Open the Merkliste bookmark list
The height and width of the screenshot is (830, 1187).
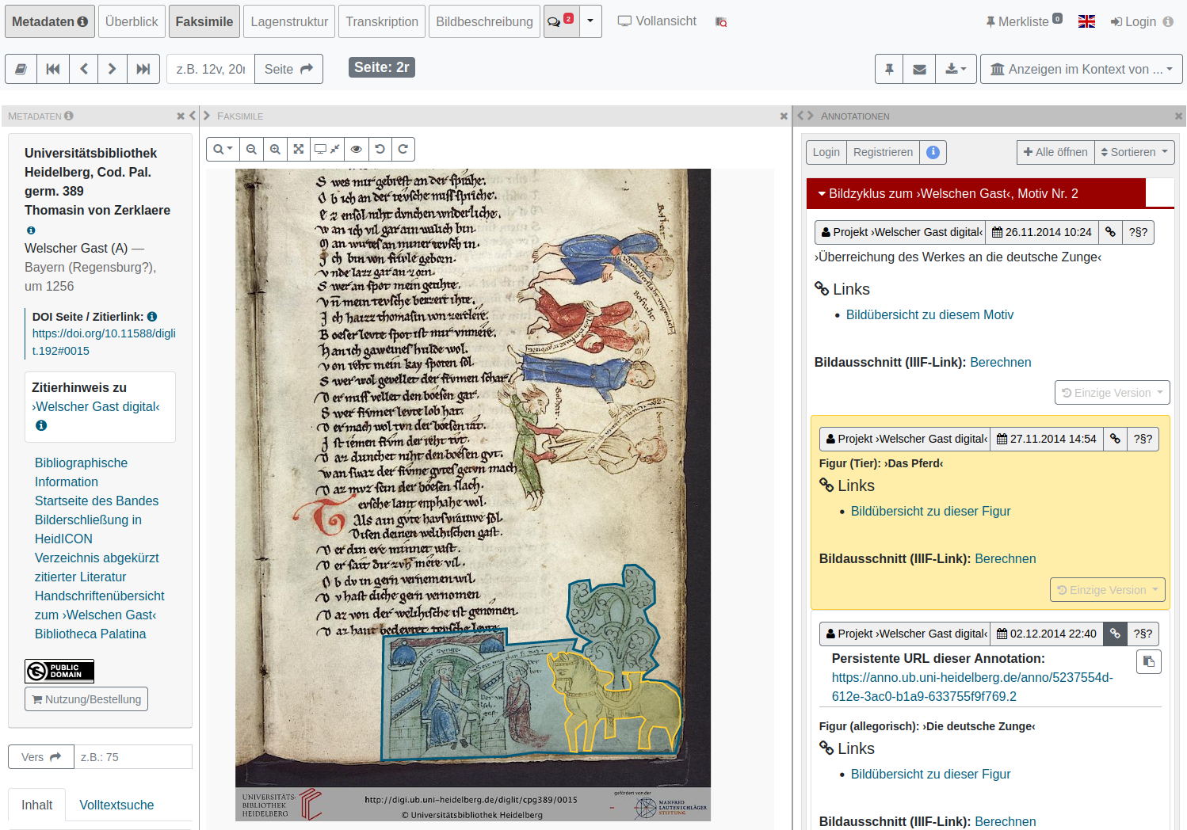pyautogui.click(x=1024, y=21)
